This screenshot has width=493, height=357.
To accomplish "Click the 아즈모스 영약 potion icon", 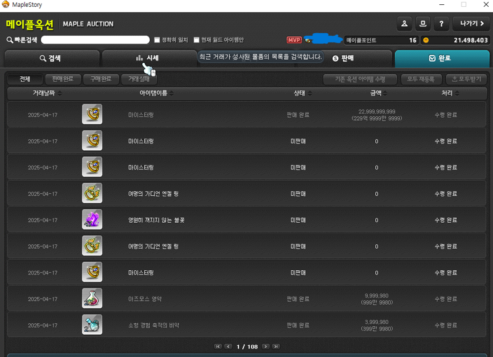I will (92, 299).
